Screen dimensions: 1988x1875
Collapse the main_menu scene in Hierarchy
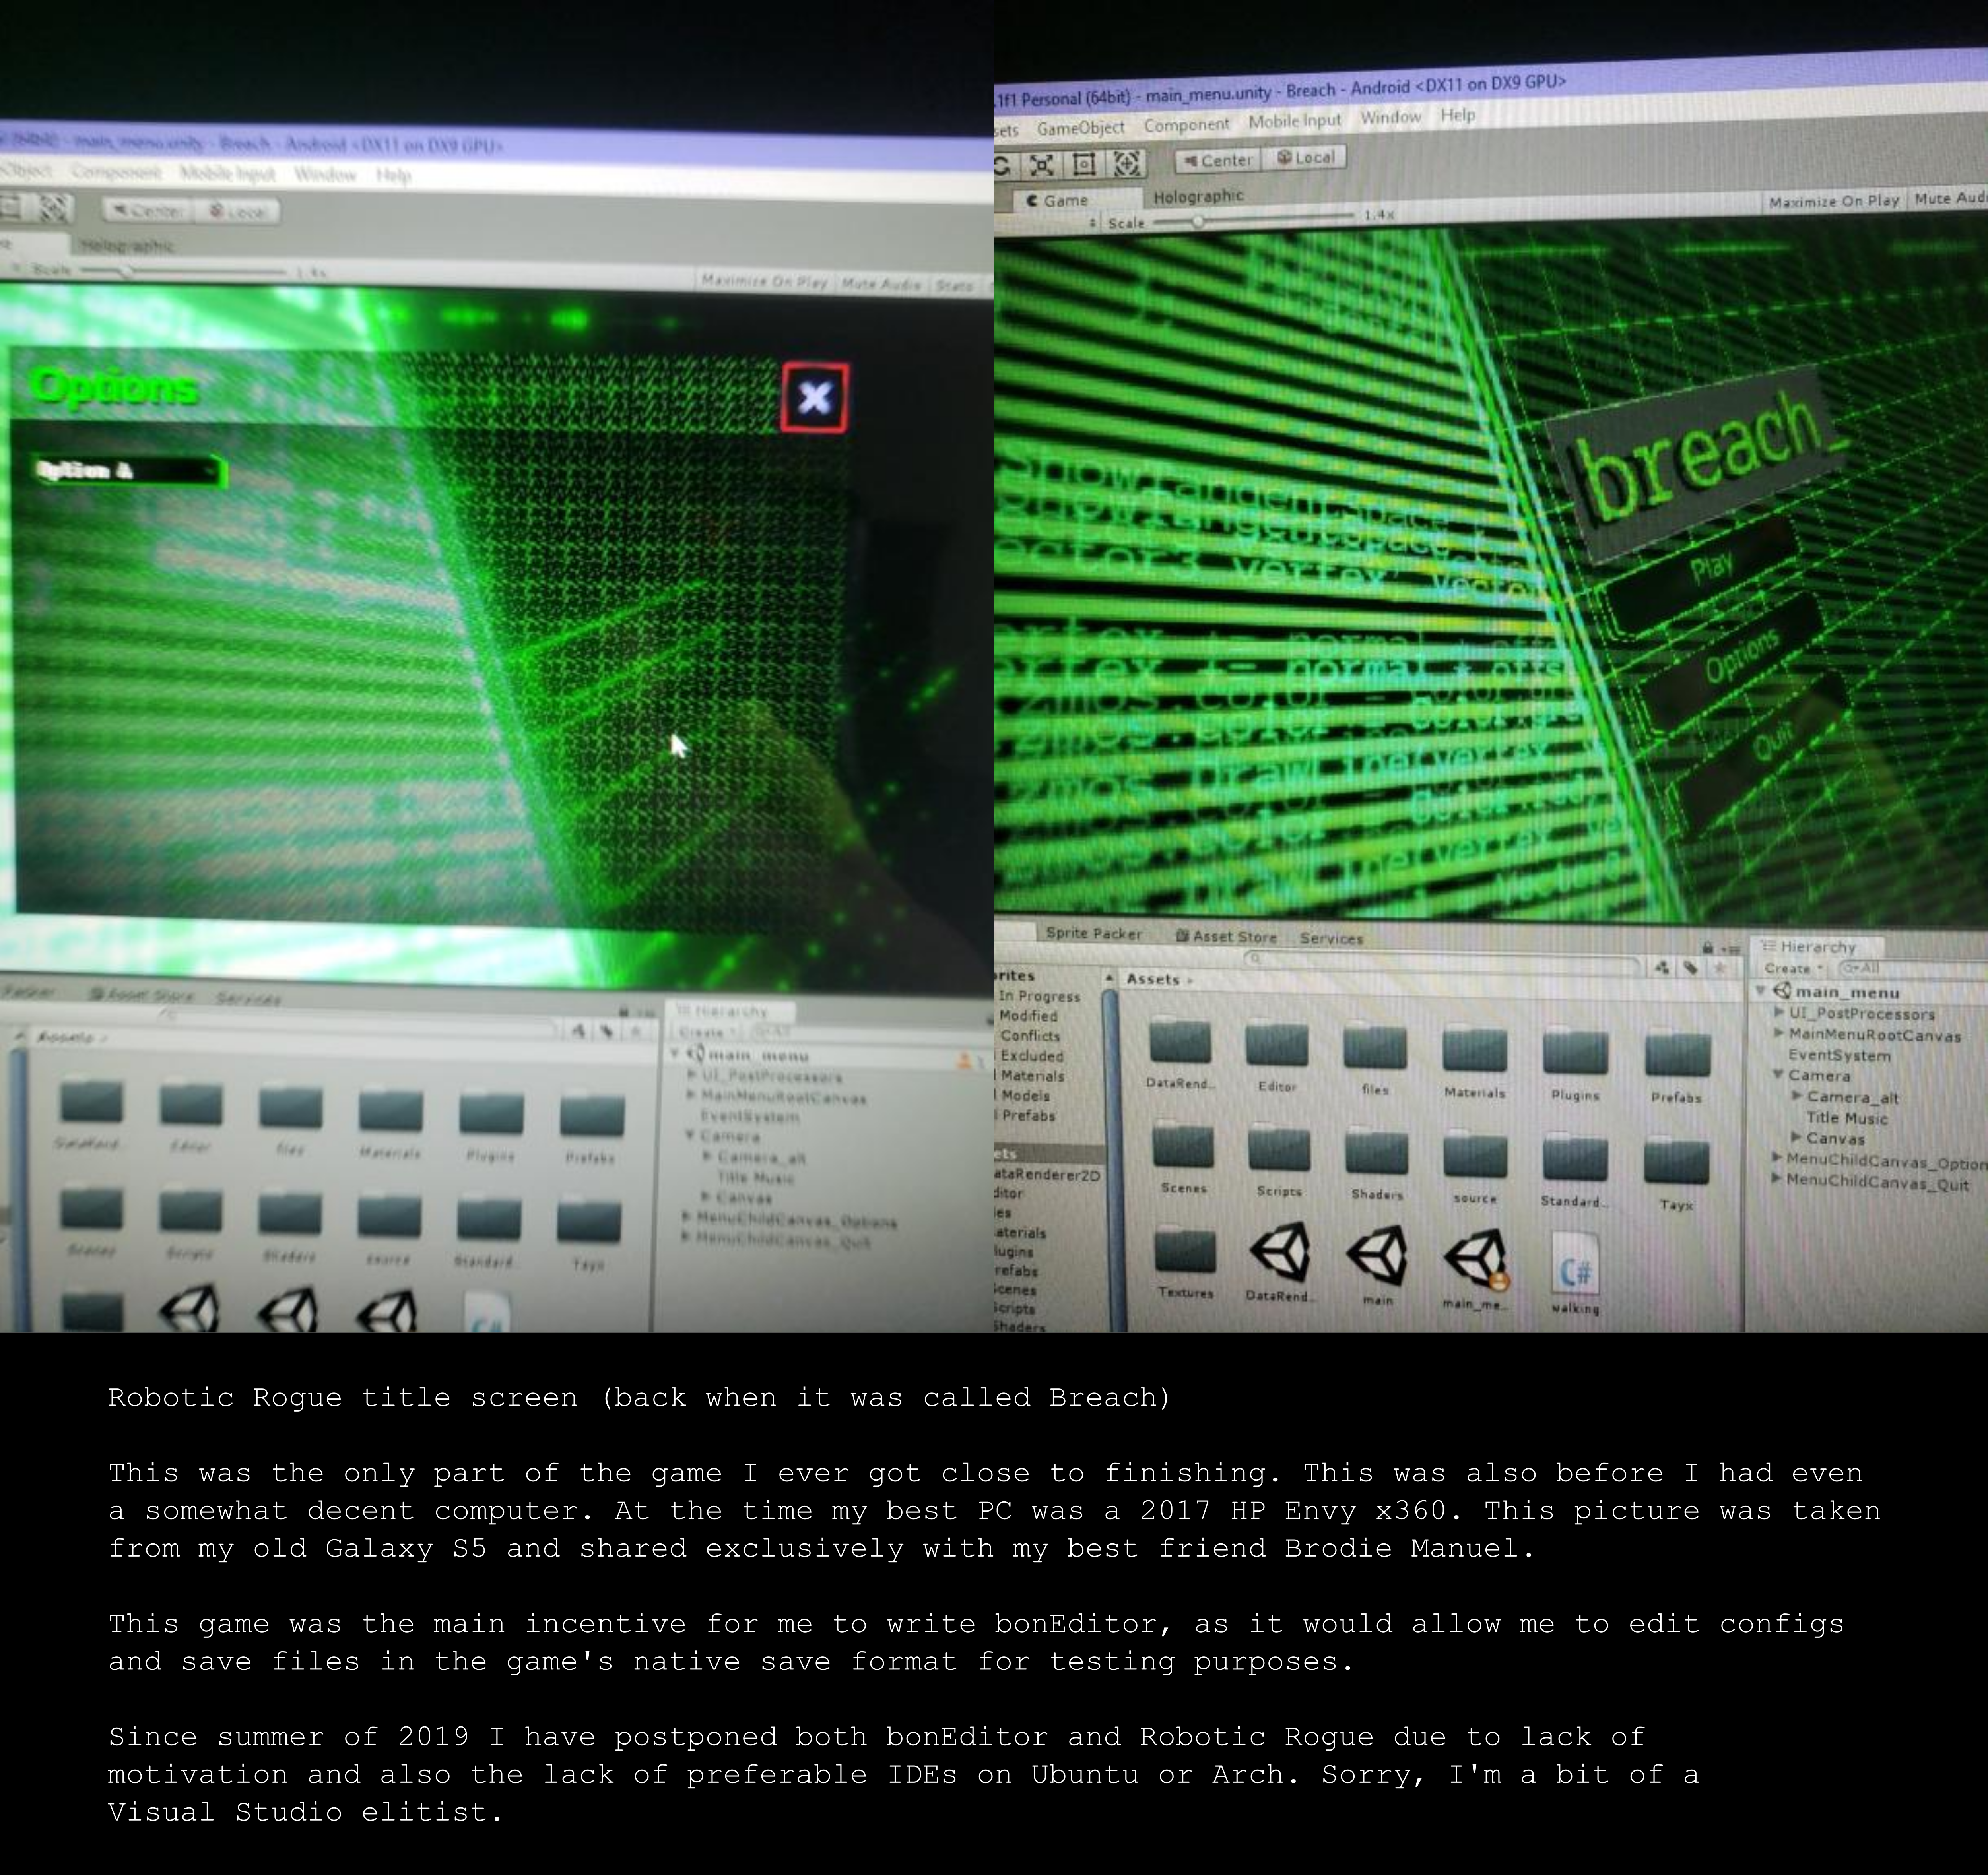click(x=1761, y=991)
